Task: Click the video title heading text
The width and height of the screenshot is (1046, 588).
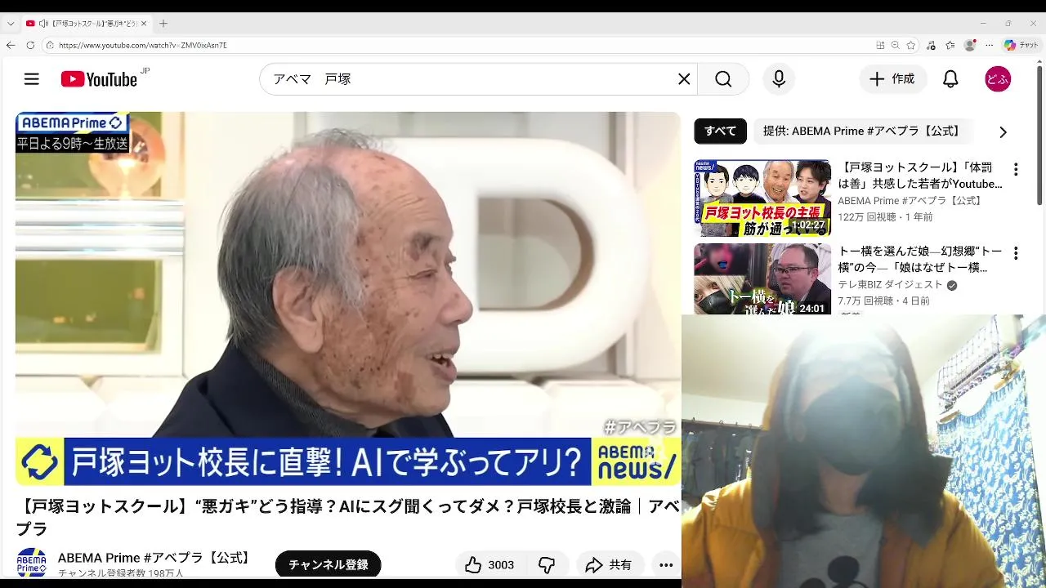Action: 347,518
